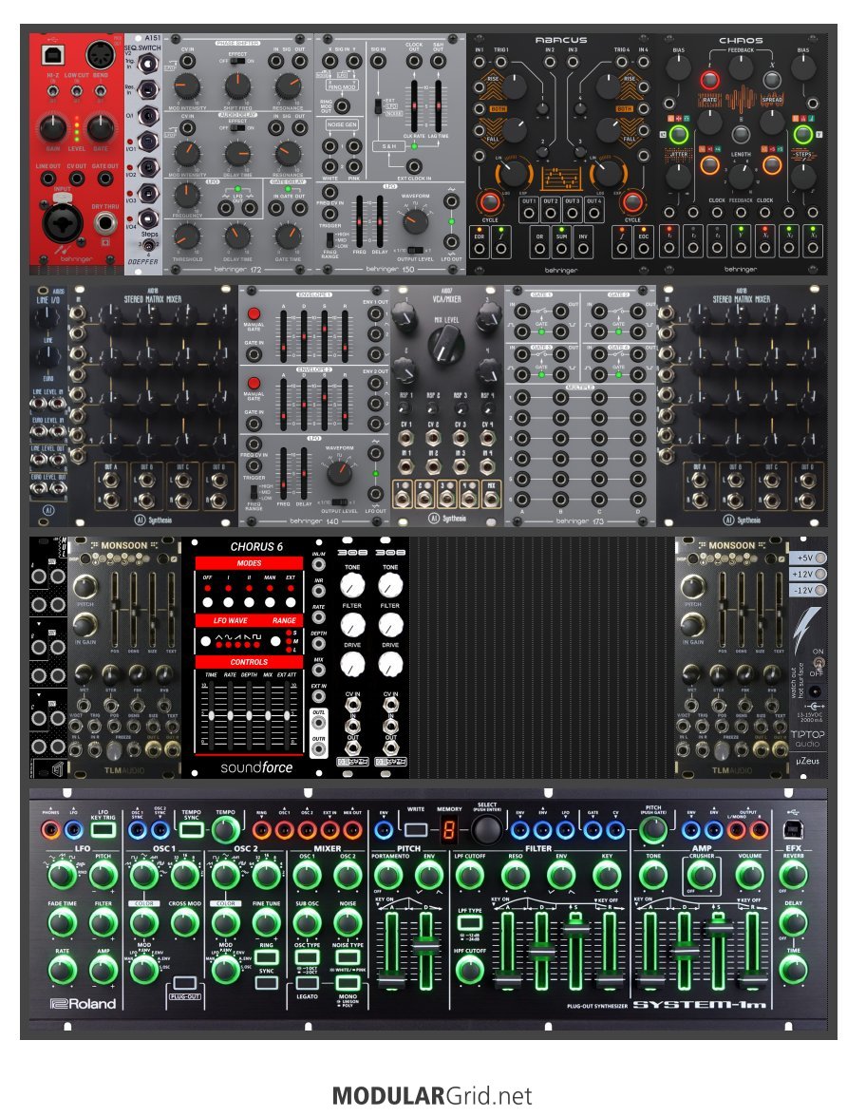Click the GATE OUT jack on the red module
866x1116 pixels.
tap(104, 180)
